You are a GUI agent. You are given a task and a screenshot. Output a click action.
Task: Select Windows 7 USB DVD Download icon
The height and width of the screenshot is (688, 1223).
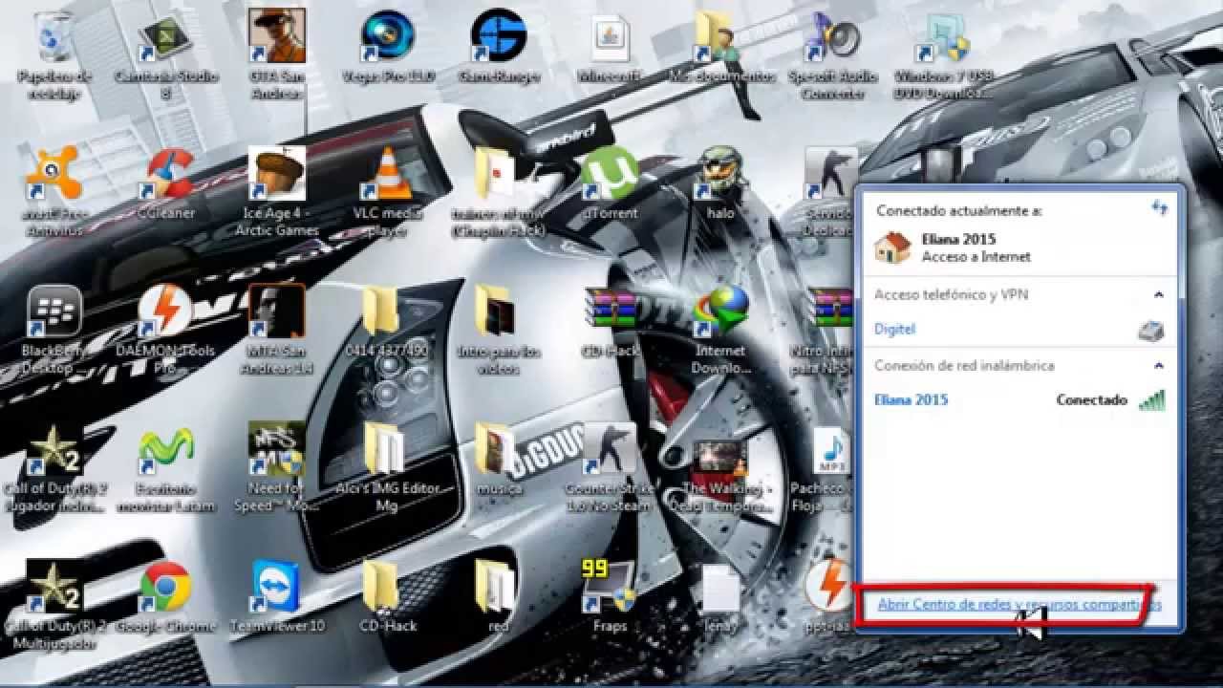(x=943, y=55)
